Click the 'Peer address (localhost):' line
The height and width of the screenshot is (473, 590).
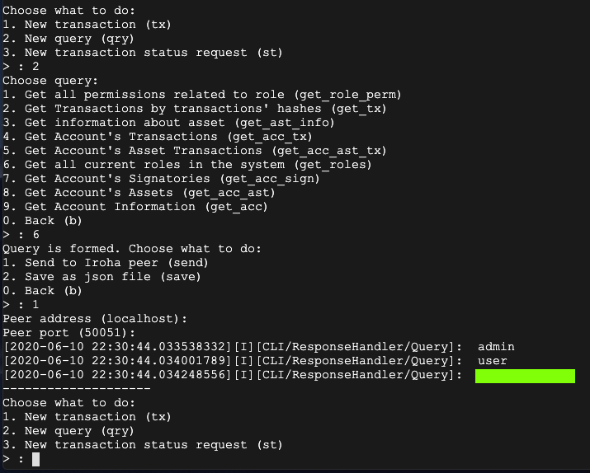(x=95, y=318)
